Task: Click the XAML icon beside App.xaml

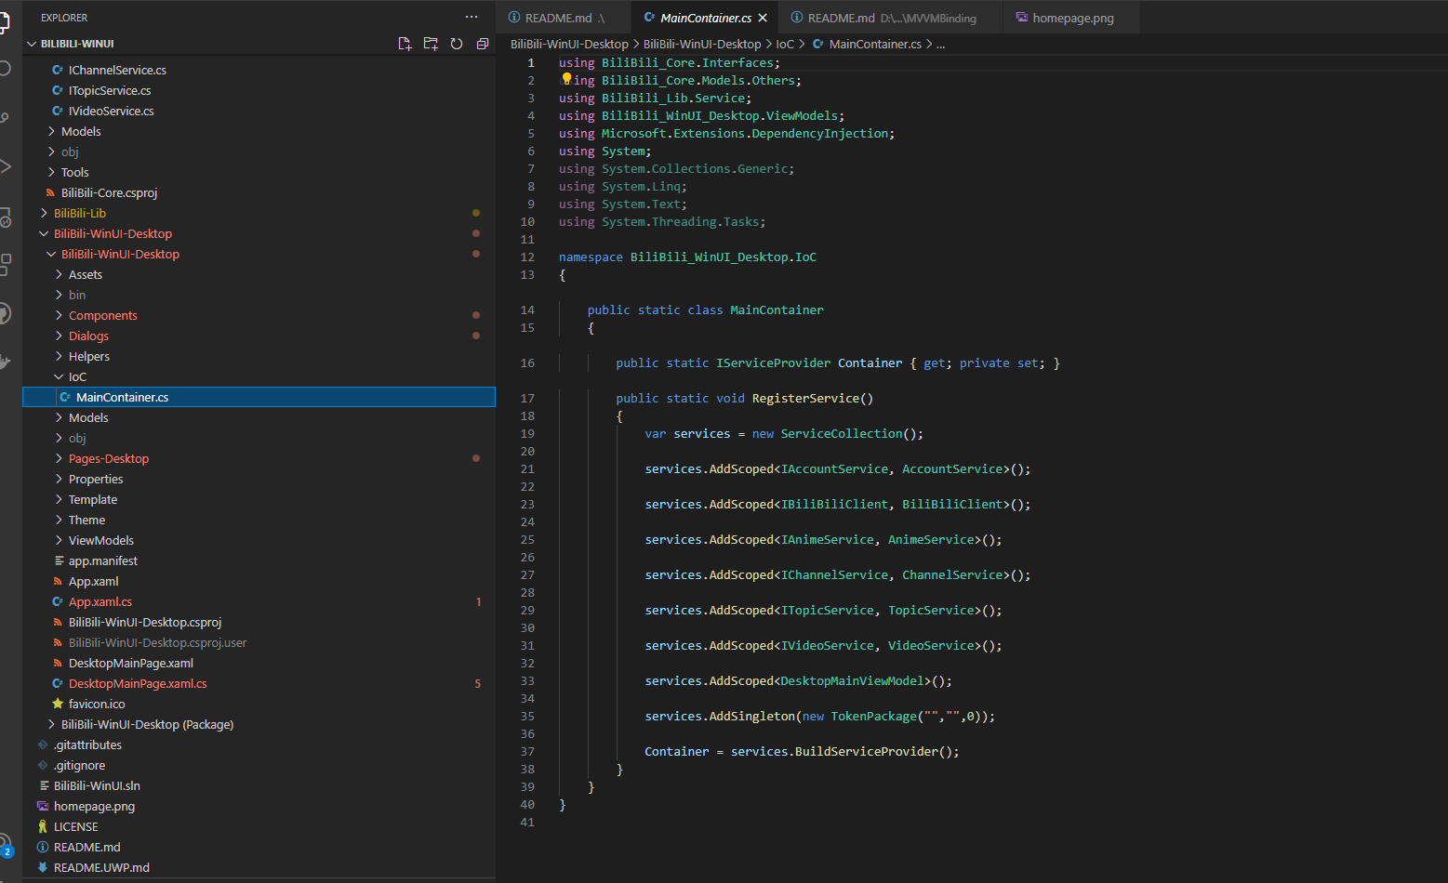Action: pos(58,581)
